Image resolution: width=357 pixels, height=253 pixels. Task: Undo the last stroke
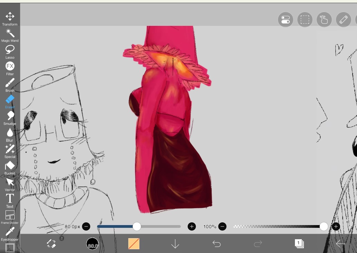tap(216, 244)
